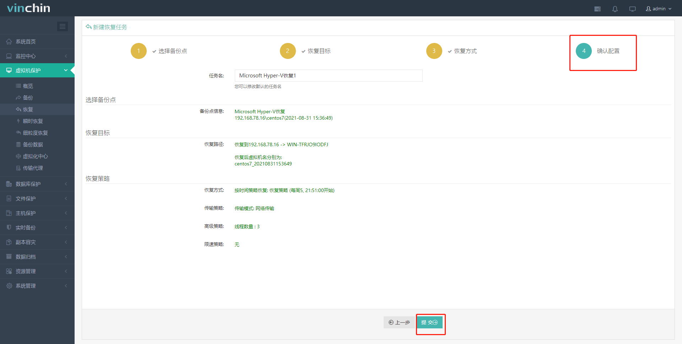Viewport: 682px width, 344px height.
Task: Click the 文件保护 file icon
Action: point(9,198)
